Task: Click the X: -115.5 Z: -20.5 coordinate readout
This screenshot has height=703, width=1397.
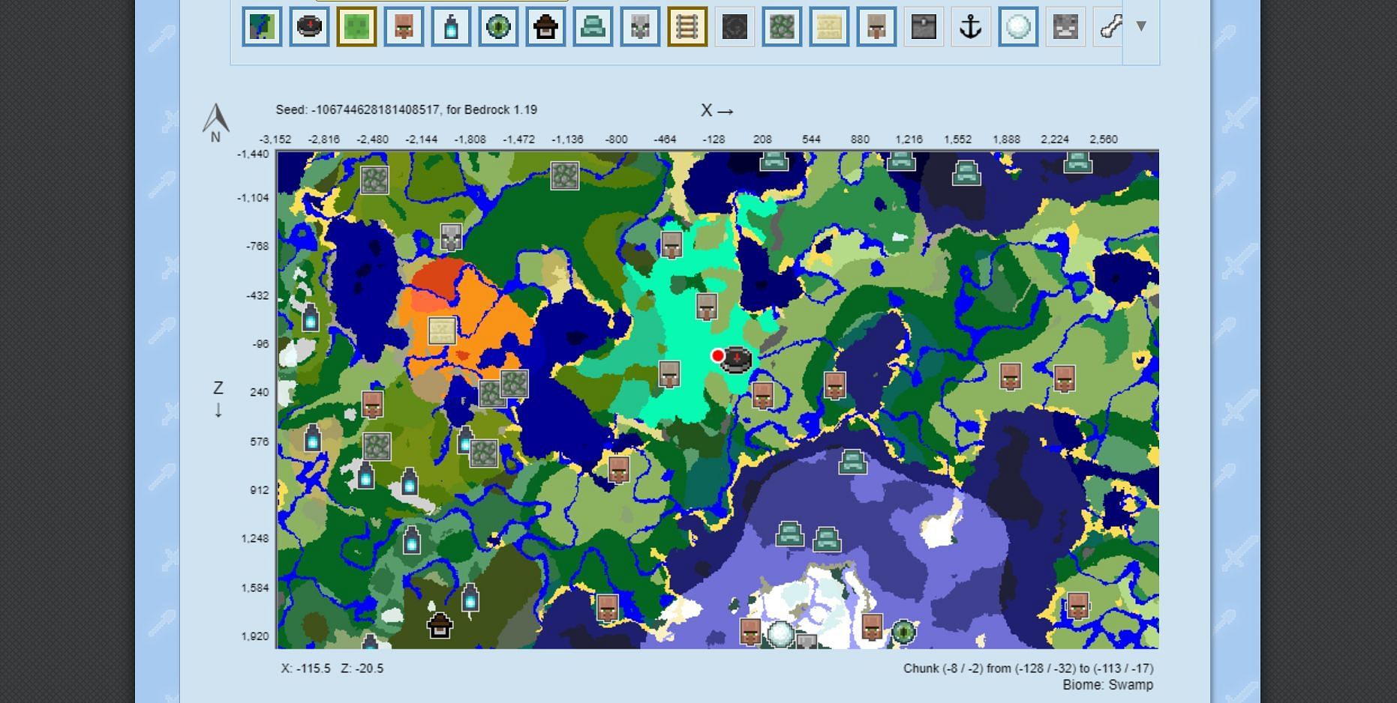Action: (332, 669)
